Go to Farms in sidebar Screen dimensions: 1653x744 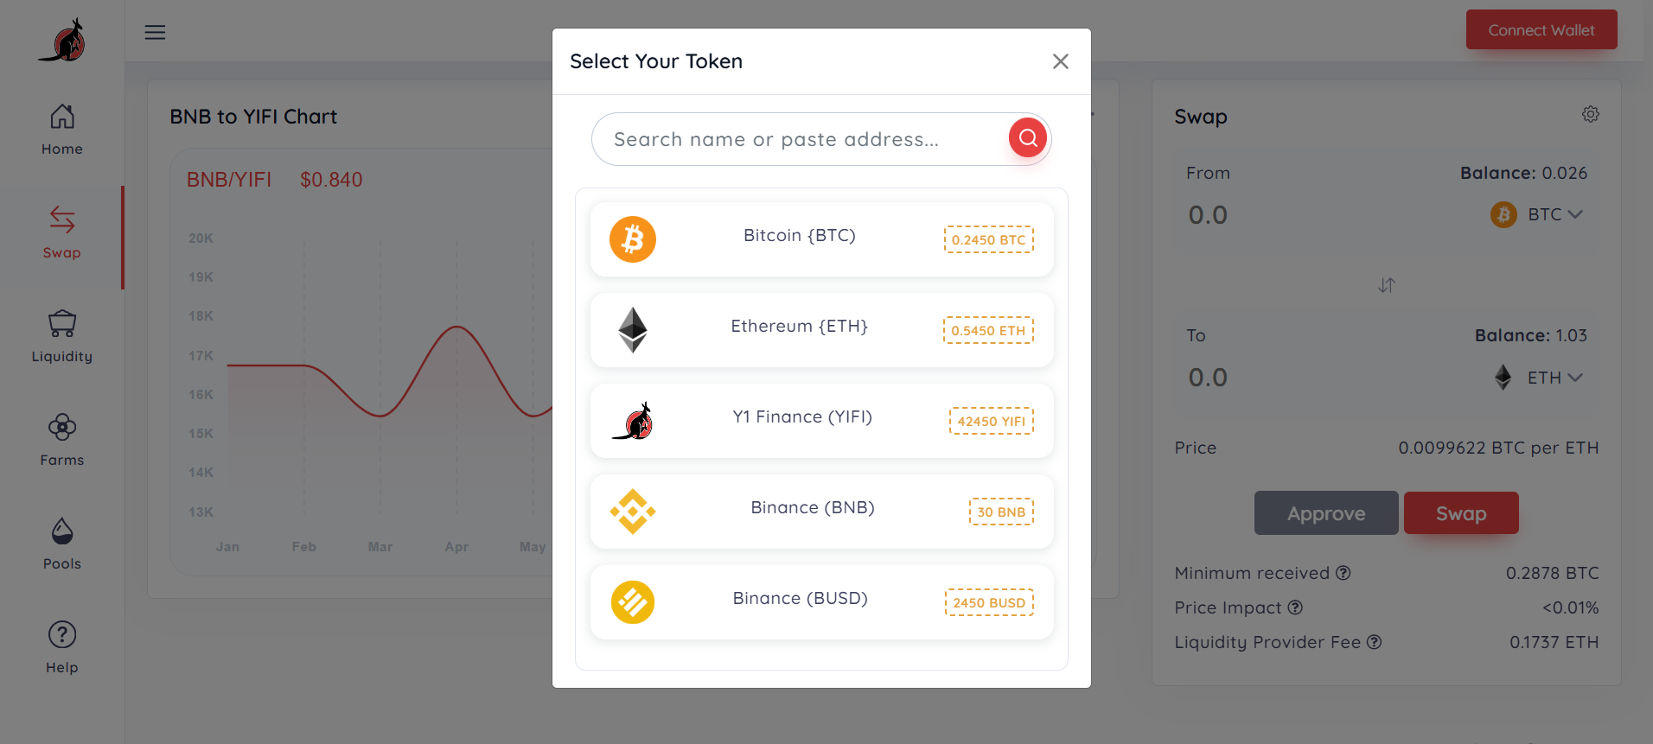62,441
